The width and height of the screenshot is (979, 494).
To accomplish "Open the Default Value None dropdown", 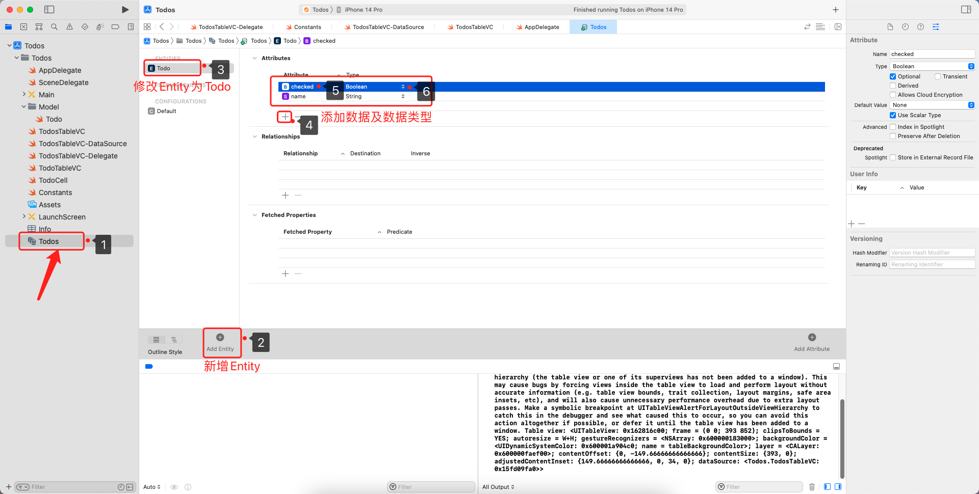I will (x=932, y=105).
